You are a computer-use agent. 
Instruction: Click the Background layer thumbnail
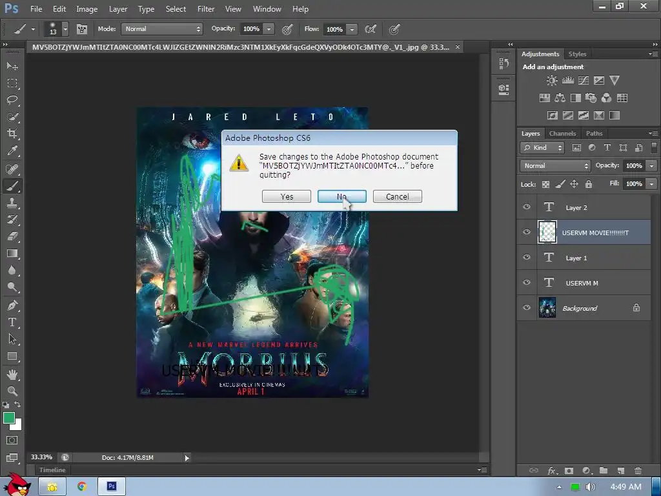tap(547, 307)
